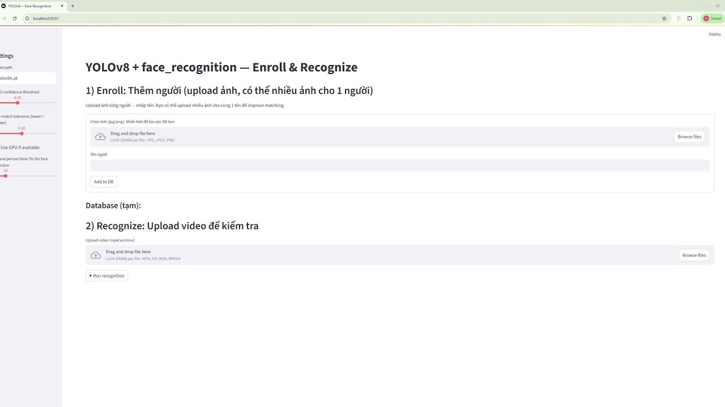Focus the Tên người name input field
The width and height of the screenshot is (725, 407).
click(400, 166)
